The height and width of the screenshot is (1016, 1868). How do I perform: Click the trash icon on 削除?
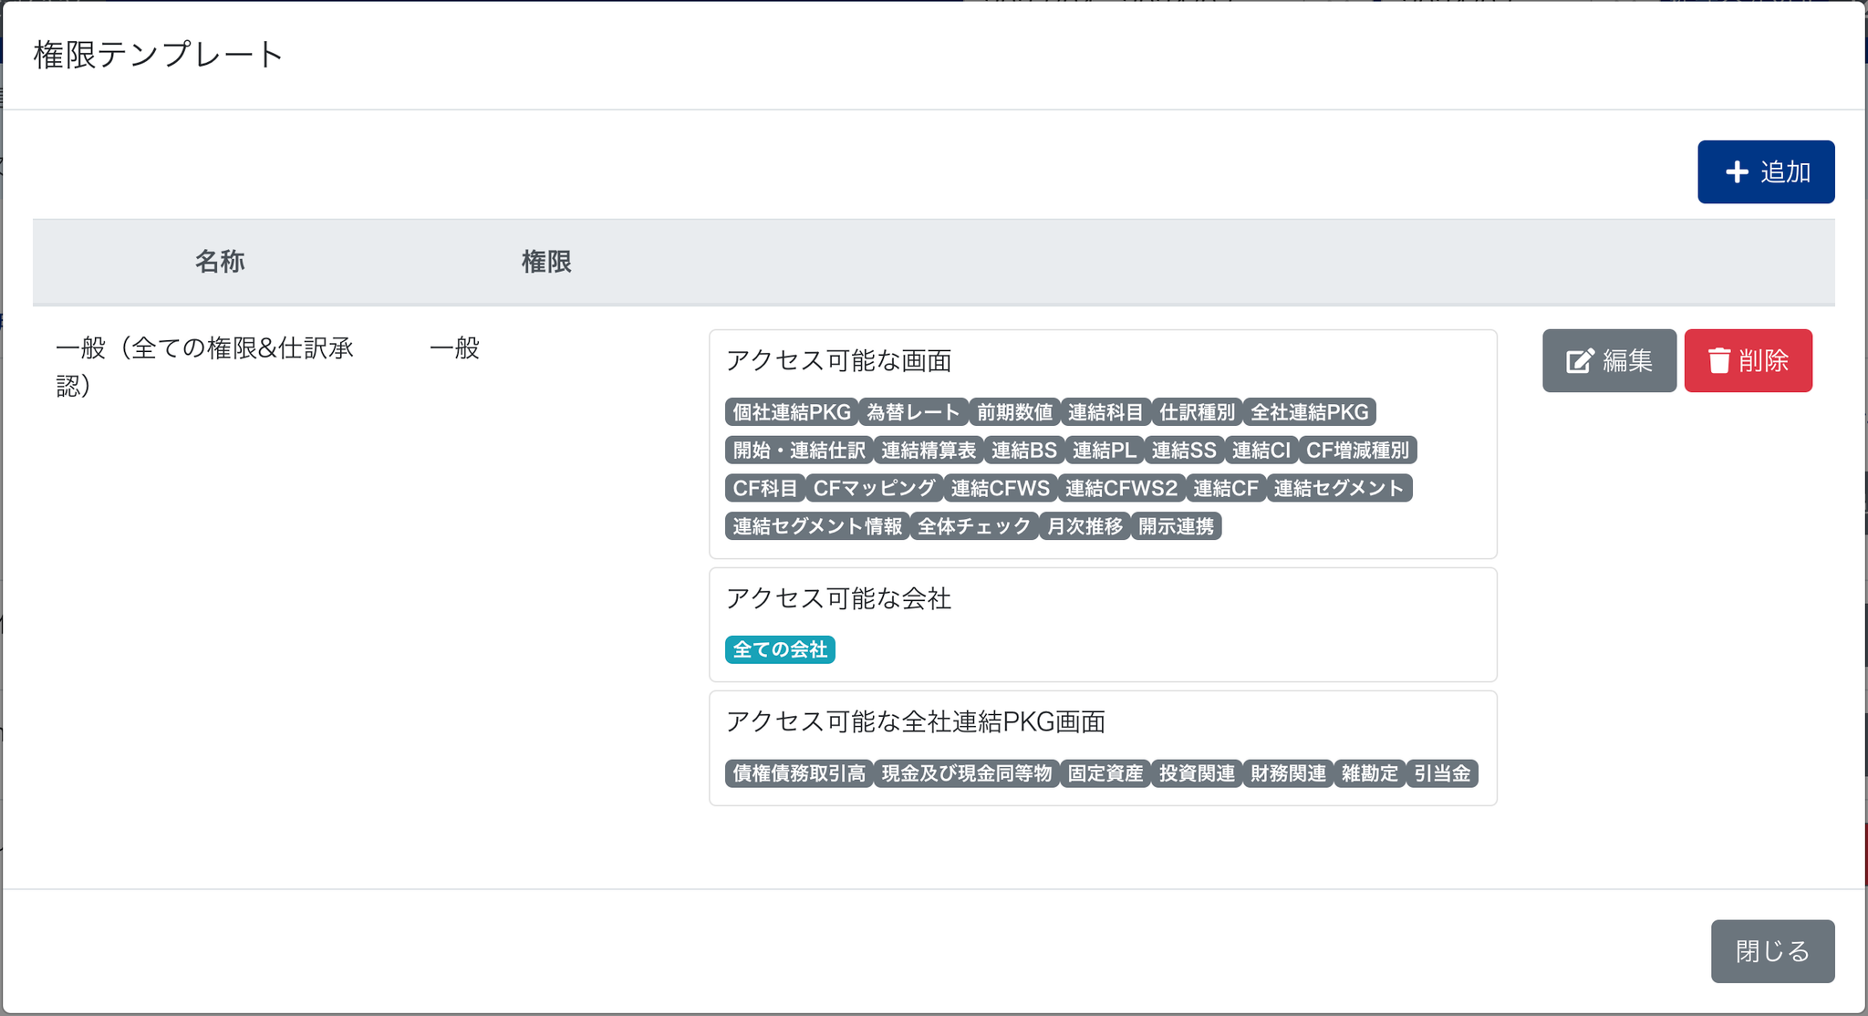tap(1719, 360)
